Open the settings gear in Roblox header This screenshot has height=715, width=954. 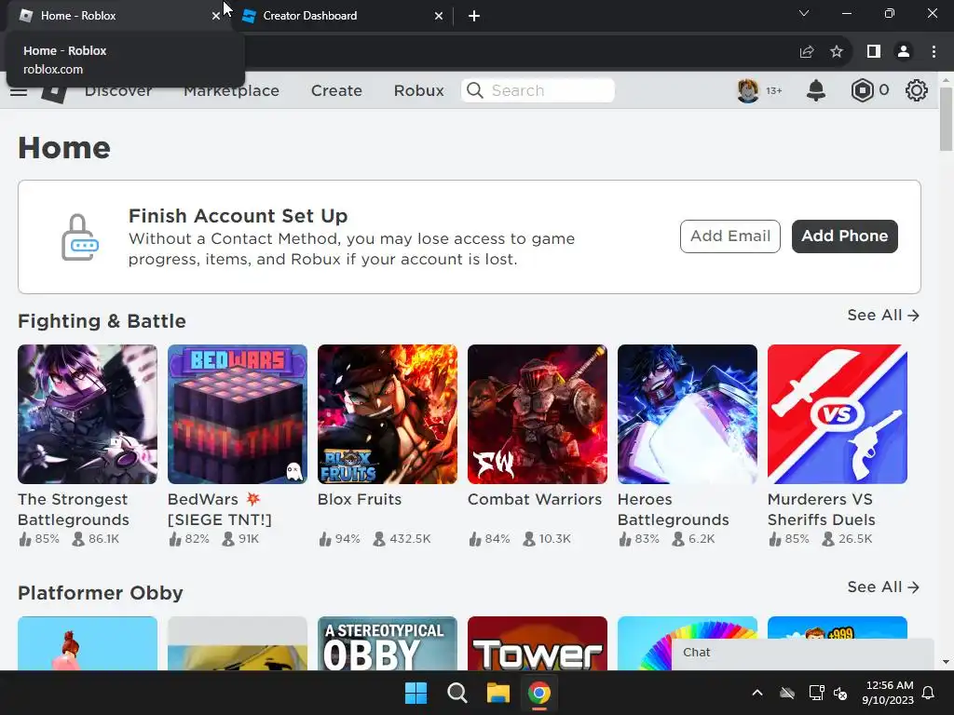coord(917,90)
